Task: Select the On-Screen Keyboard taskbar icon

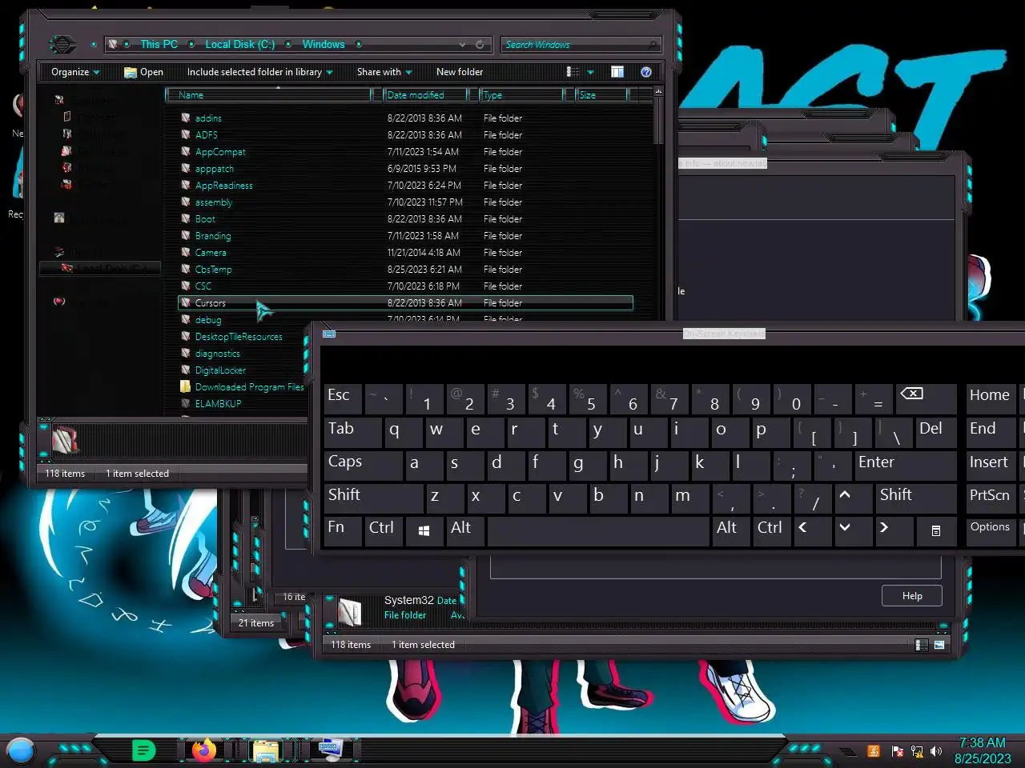Action: [330, 750]
